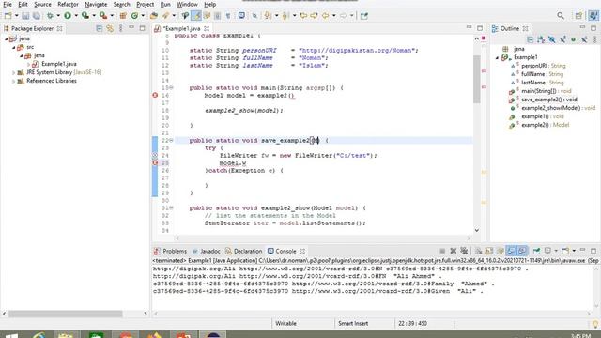The image size is (601, 338).
Task: Switch to the Declaration tab
Action: click(x=244, y=251)
